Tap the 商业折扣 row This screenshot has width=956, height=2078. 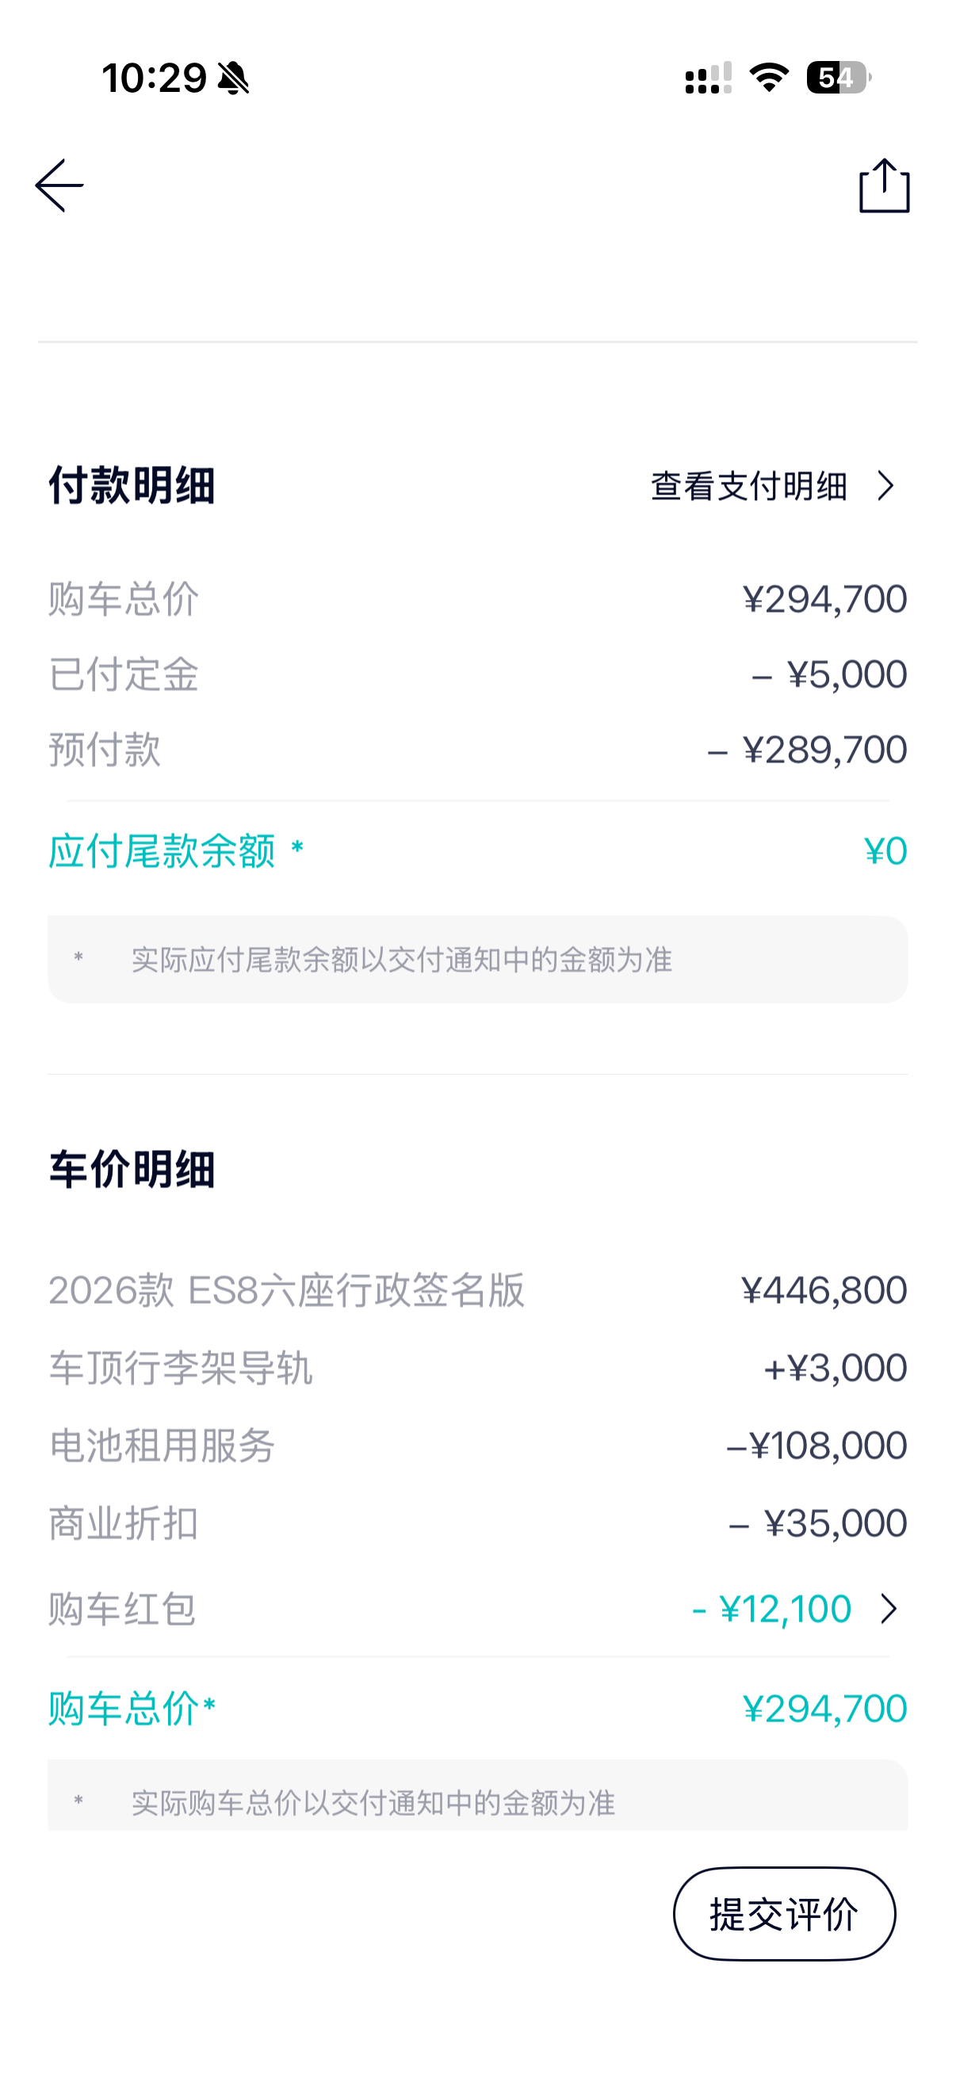[477, 1523]
